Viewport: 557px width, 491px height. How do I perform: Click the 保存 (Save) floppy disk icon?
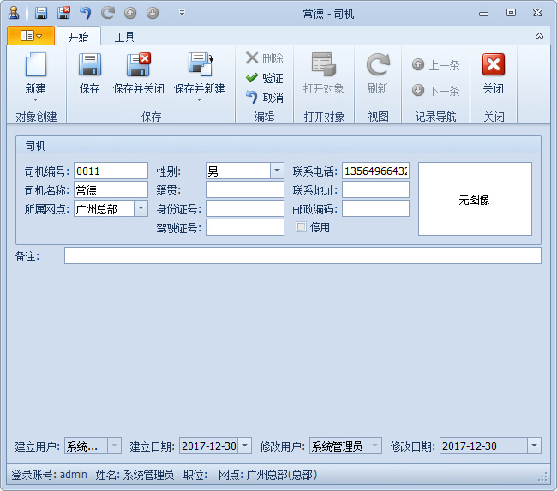pyautogui.click(x=89, y=65)
